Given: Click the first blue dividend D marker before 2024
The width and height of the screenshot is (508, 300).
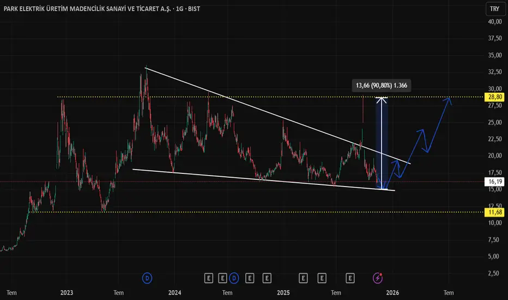Looking at the screenshot, I should coord(147,278).
